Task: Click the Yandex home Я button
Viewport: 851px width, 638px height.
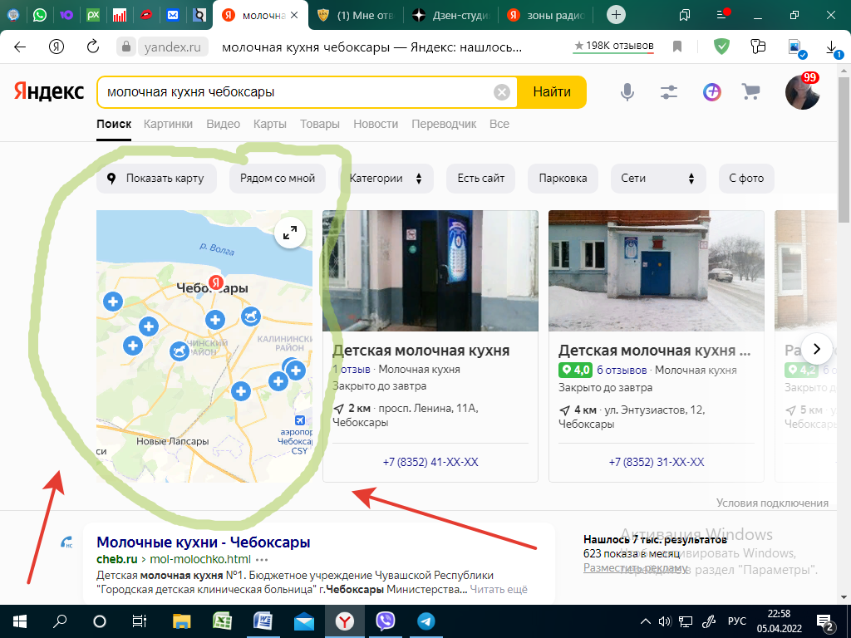Action: point(57,47)
